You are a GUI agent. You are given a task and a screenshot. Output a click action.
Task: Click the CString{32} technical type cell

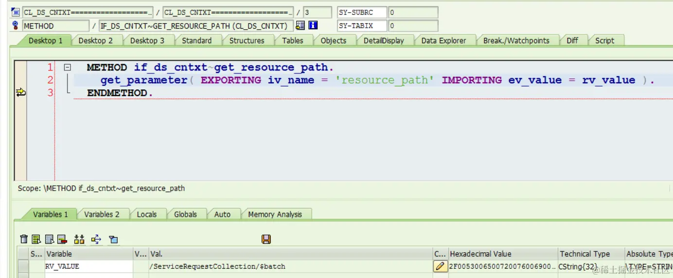coord(591,266)
